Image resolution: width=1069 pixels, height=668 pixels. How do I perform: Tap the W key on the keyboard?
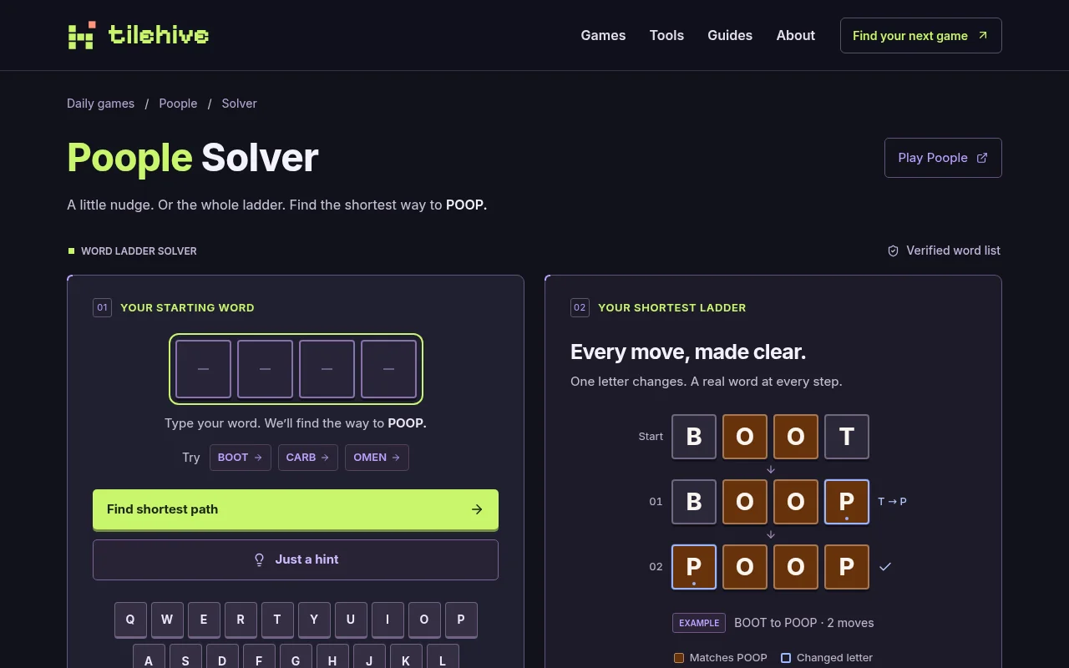click(167, 620)
